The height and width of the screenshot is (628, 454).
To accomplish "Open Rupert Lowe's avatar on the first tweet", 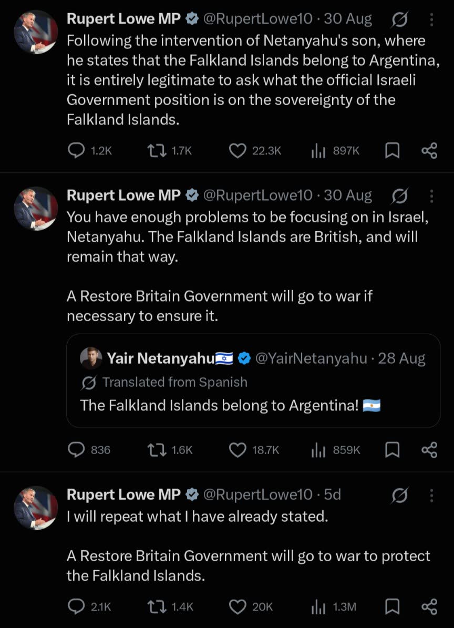I will click(36, 32).
